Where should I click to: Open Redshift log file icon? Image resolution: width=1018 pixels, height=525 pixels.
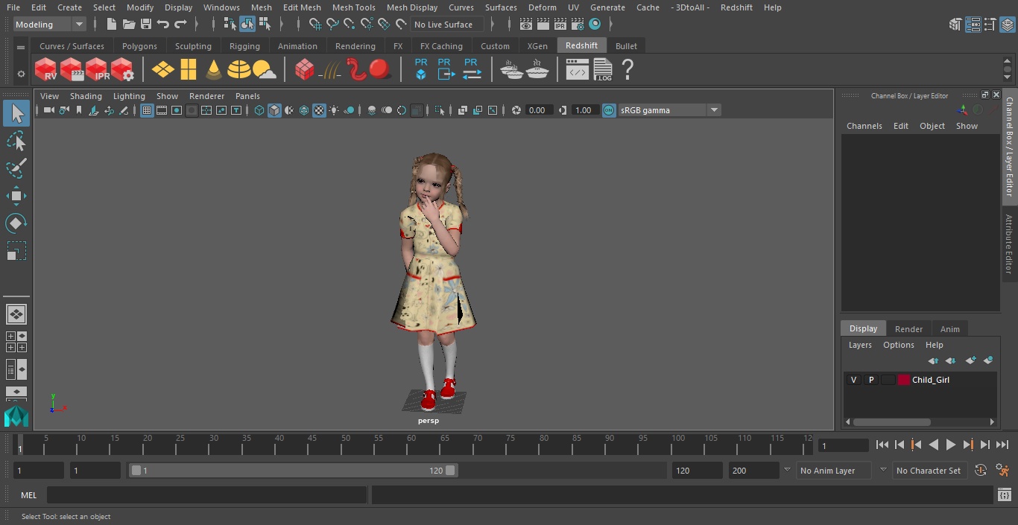[602, 70]
